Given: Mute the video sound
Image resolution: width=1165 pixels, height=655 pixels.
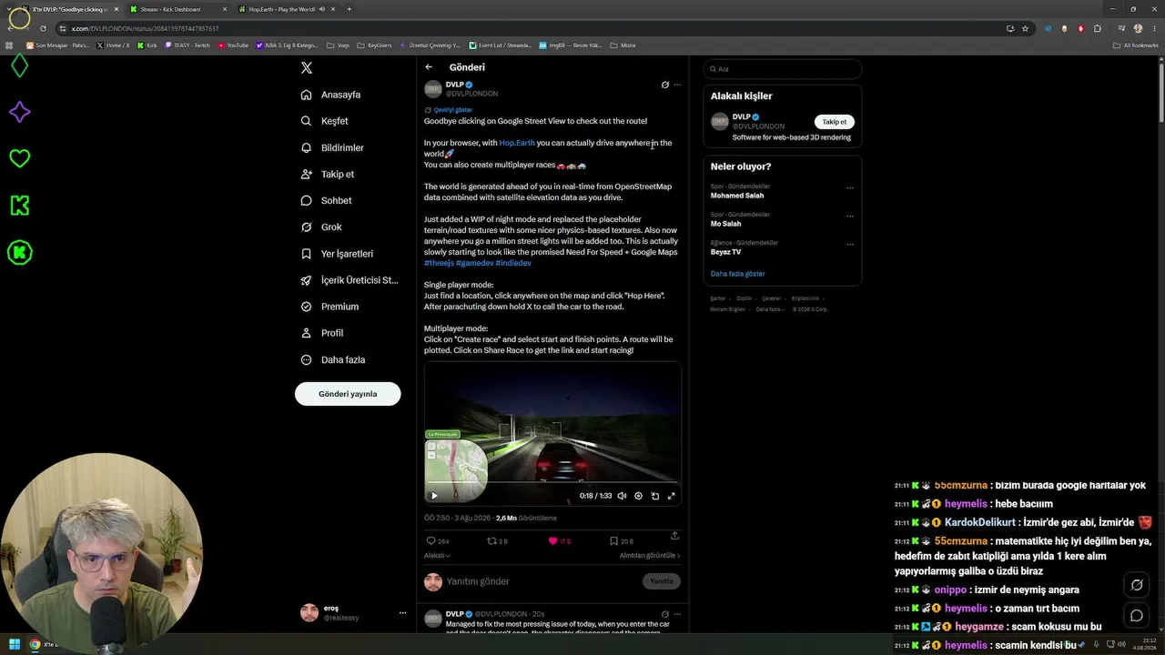Looking at the screenshot, I should (x=622, y=496).
